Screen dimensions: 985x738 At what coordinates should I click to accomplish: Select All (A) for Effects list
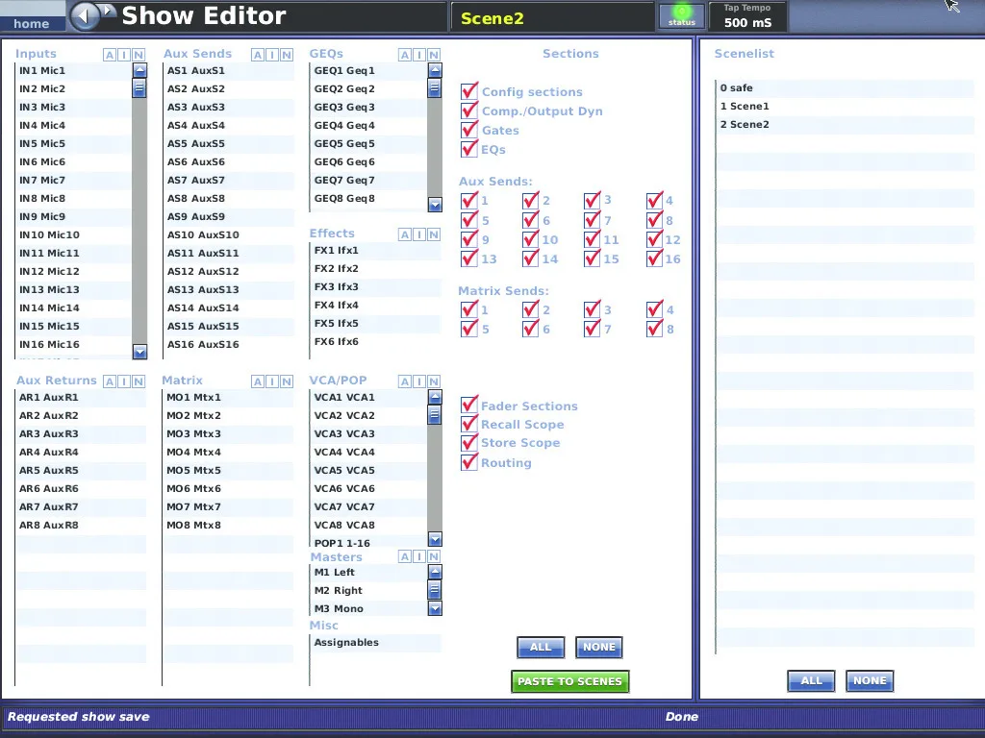405,234
